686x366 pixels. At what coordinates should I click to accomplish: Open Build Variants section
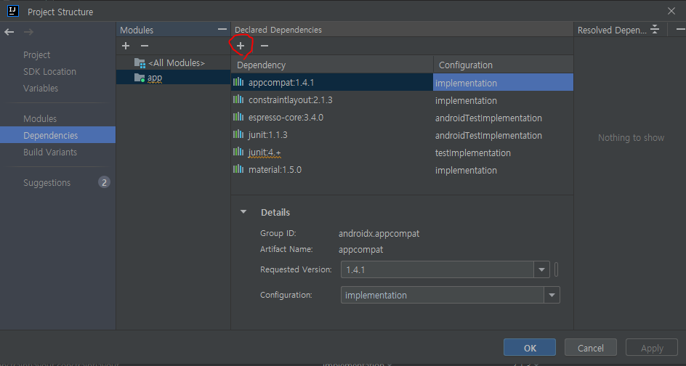(50, 152)
